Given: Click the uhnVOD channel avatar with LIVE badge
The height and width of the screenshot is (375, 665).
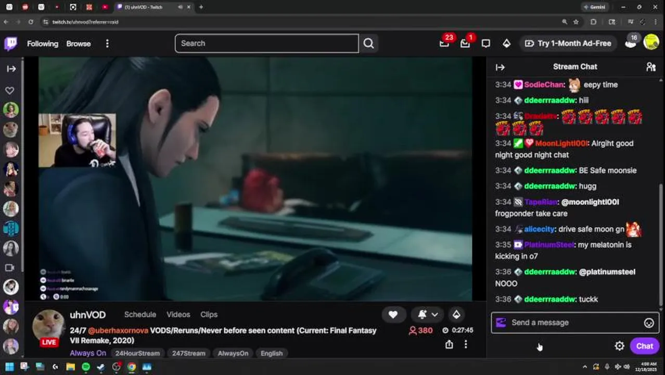Looking at the screenshot, I should click(x=48, y=328).
